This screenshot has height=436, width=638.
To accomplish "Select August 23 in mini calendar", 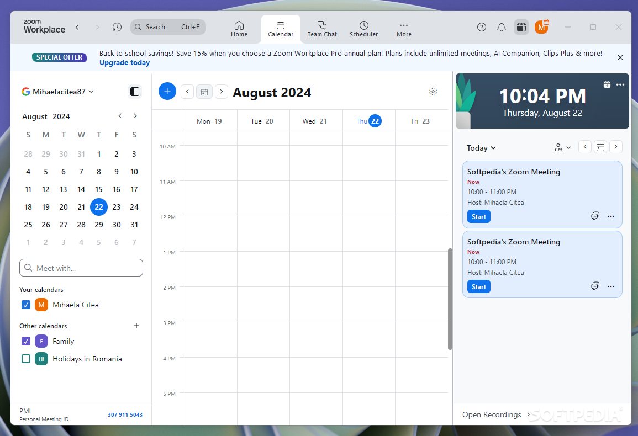I will pos(117,207).
